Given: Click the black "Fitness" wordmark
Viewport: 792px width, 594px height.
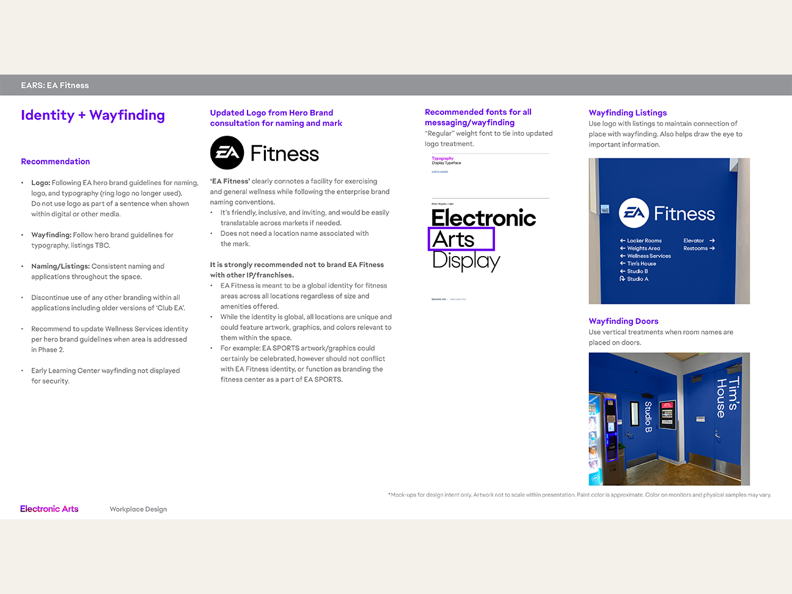Looking at the screenshot, I should [x=285, y=153].
